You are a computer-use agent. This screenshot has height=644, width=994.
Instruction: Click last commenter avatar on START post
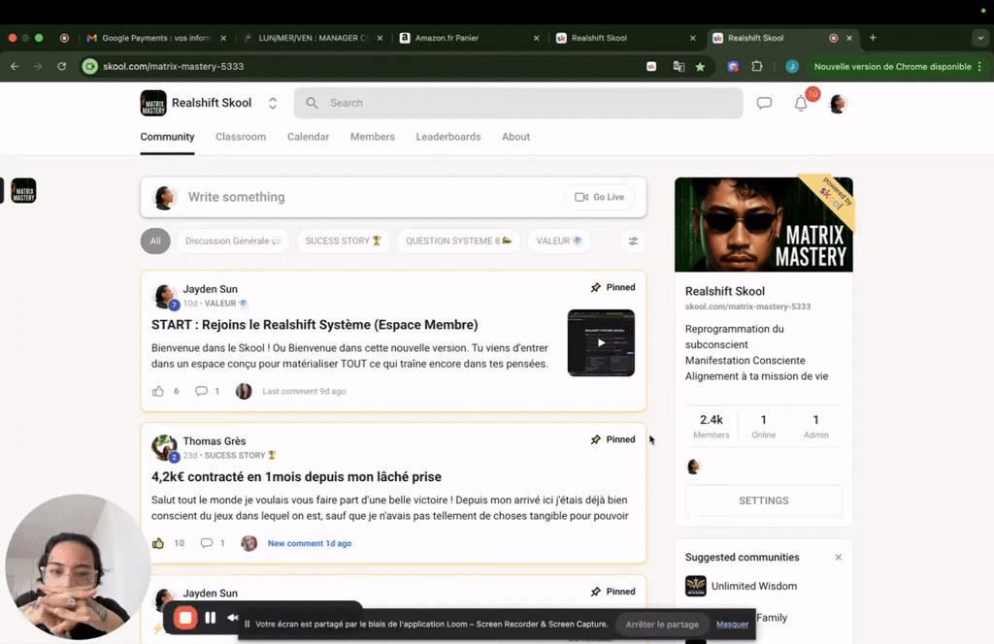(x=244, y=391)
